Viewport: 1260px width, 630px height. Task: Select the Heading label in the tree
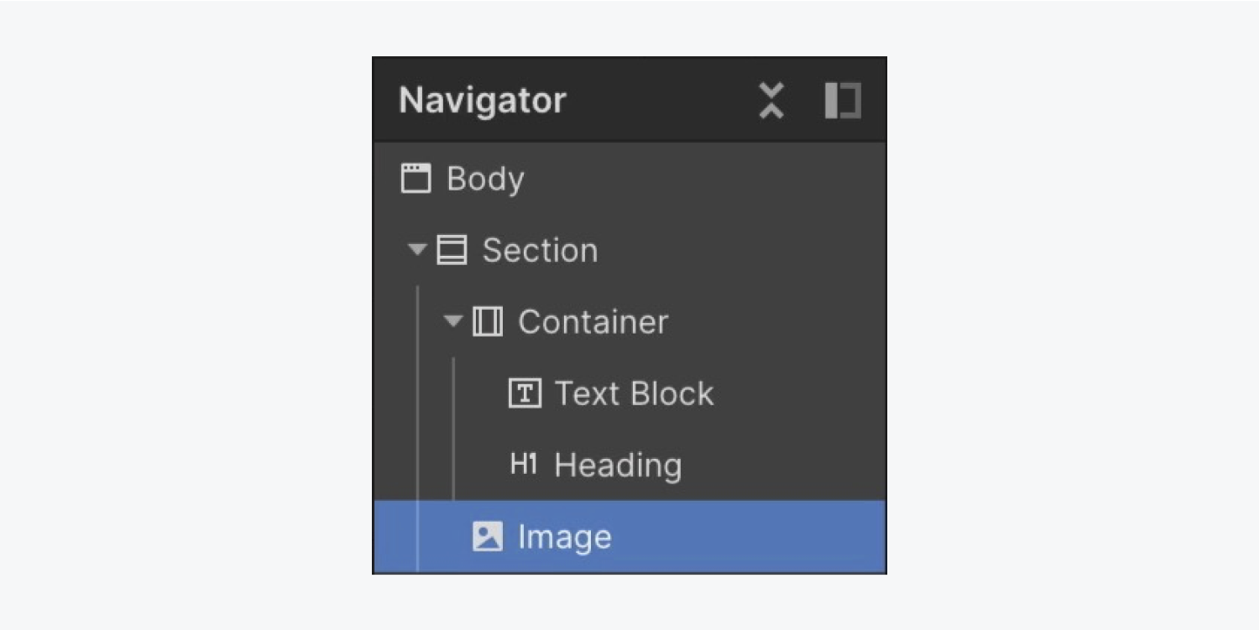click(x=618, y=465)
